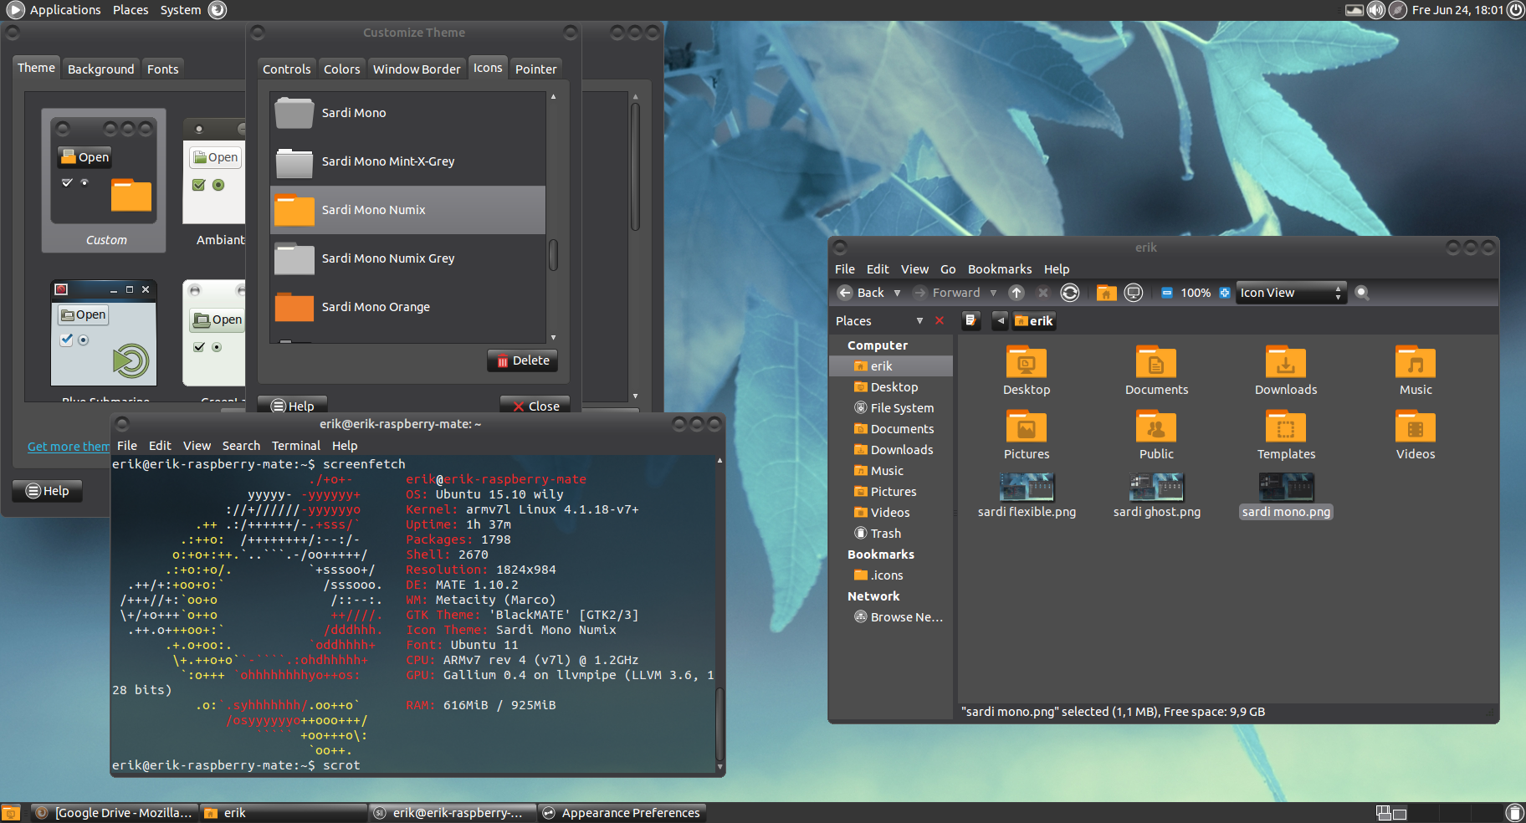
Task: Zoom in with the plus icon
Action: click(x=1225, y=293)
